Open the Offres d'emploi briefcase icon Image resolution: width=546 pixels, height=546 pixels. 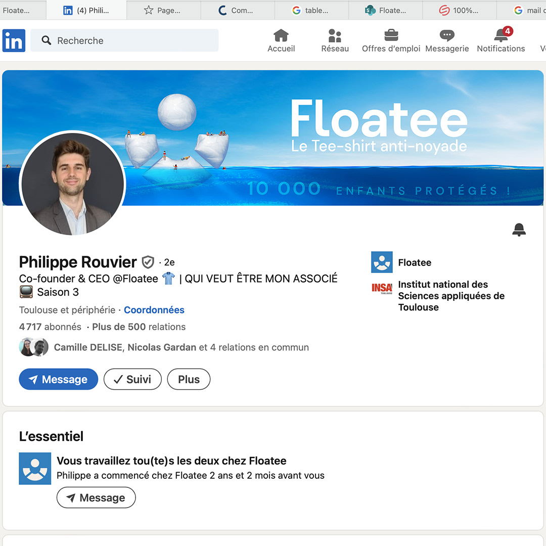(391, 35)
